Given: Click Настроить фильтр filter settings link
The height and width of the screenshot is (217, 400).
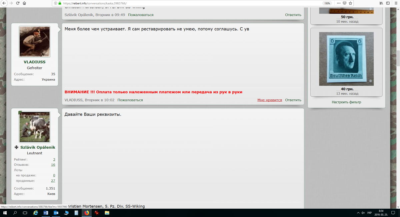Looking at the screenshot, I should coord(346,102).
